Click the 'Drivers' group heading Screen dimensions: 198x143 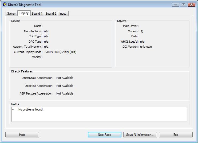click(122, 21)
